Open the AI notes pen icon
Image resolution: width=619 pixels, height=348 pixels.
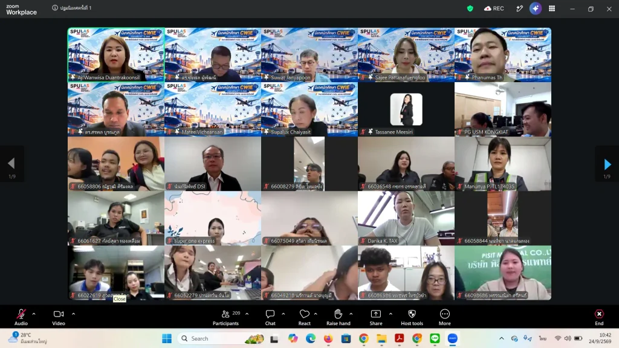click(x=519, y=8)
